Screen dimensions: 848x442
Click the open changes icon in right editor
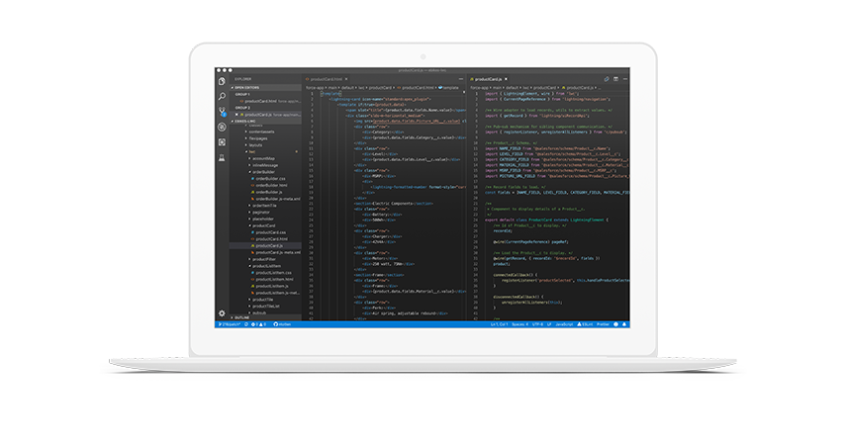pos(607,79)
